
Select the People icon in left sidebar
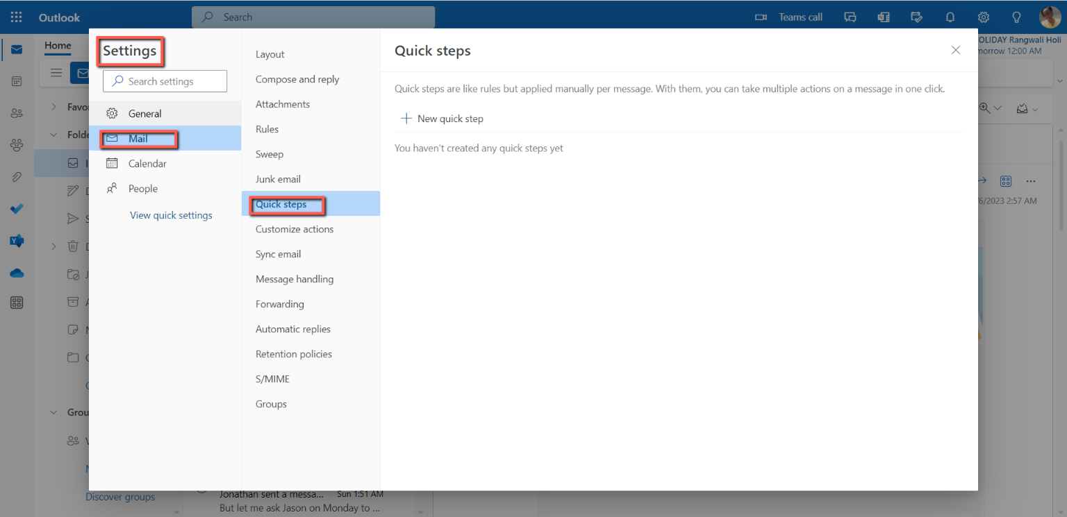tap(16, 112)
